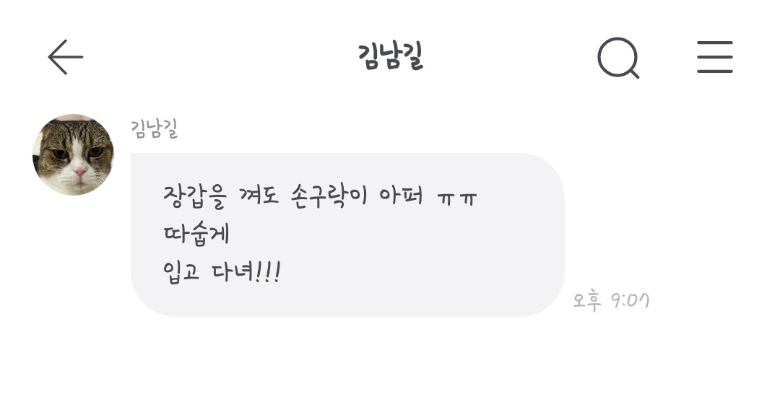Open chat search with the magnifier icon
The height and width of the screenshot is (415, 780).
coord(618,58)
